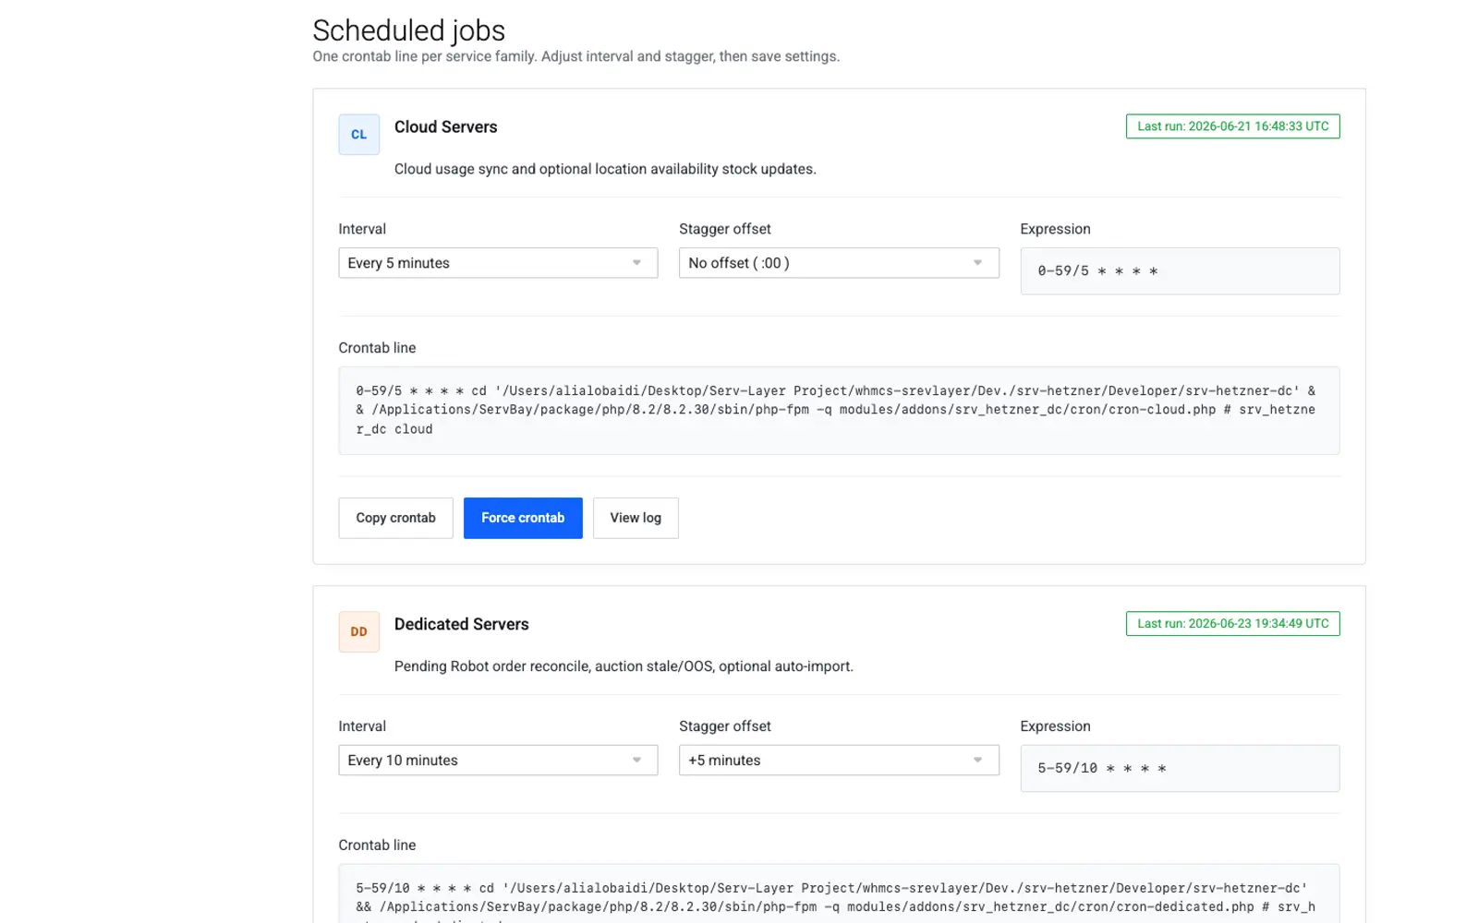
Task: Click the Dedicated Servers crontab line text box
Action: (839, 893)
